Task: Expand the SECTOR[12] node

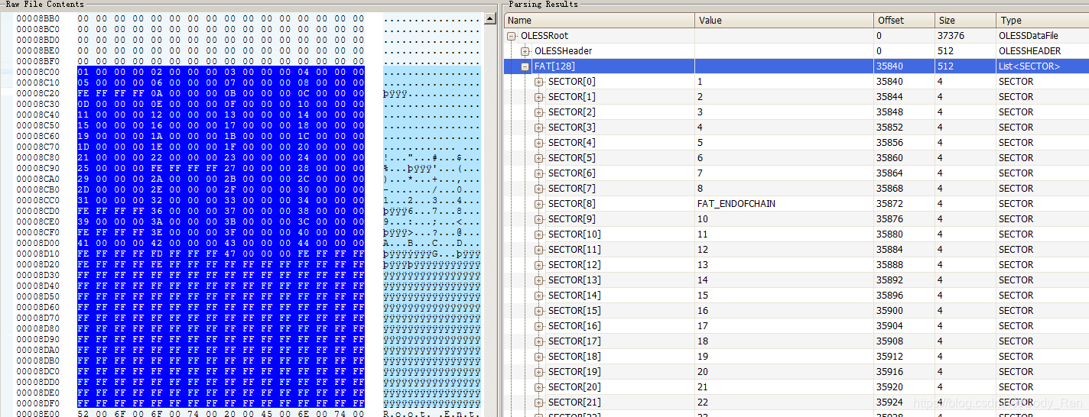Action: click(539, 265)
